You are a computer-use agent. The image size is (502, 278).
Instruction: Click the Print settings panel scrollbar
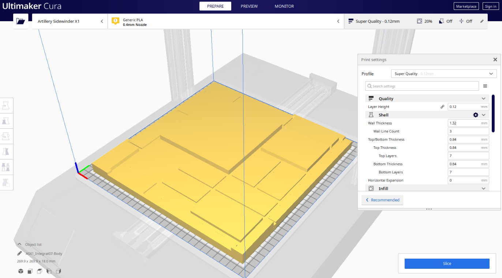tap(493, 113)
